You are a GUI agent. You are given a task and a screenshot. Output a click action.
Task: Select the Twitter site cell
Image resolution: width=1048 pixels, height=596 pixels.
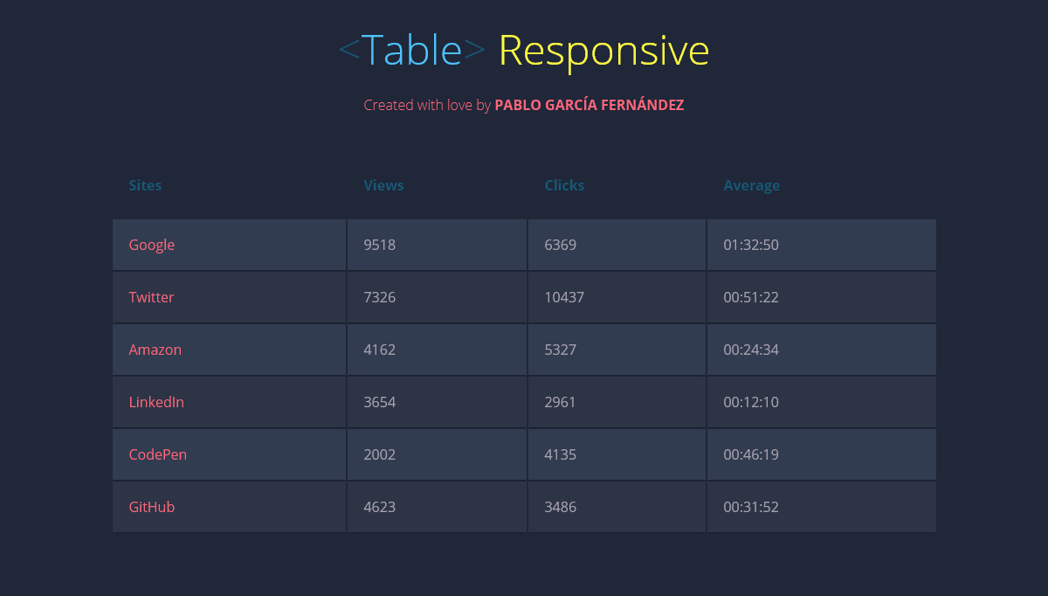coord(230,297)
